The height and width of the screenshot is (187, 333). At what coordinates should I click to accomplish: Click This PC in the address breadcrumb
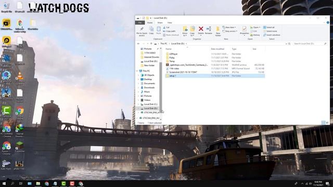click(164, 44)
